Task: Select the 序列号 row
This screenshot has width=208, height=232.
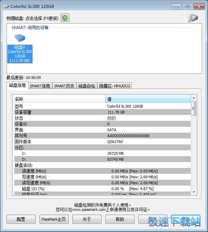Action: pyautogui.click(x=102, y=136)
